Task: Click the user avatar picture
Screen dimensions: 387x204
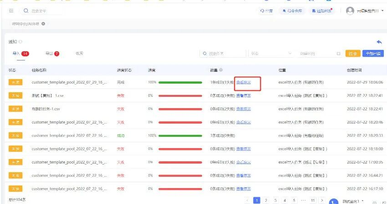Action: [350, 11]
